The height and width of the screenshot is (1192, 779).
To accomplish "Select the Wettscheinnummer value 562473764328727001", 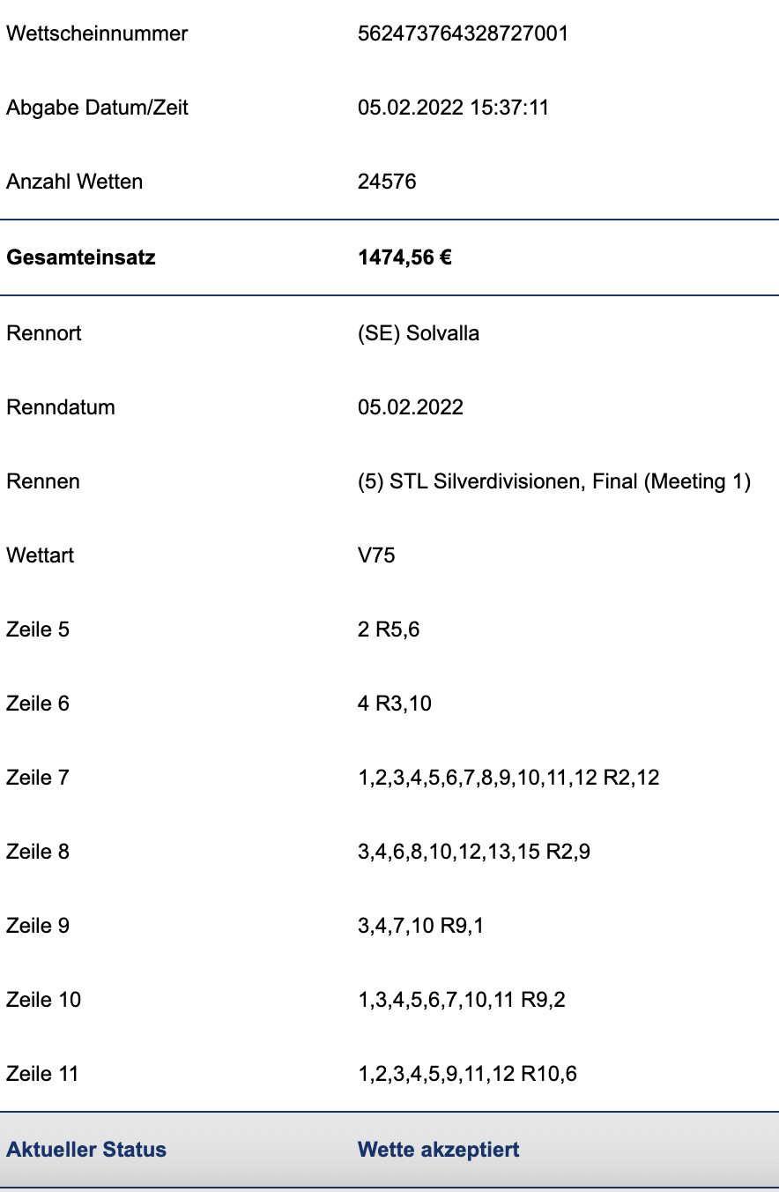I will (x=463, y=34).
